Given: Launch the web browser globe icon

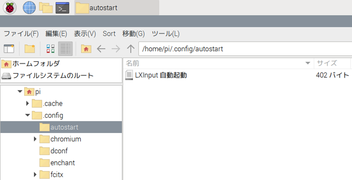Looking at the screenshot, I should click(x=29, y=7).
